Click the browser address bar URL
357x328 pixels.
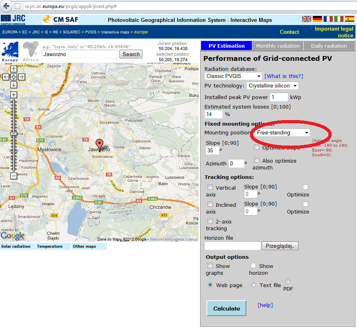[x=71, y=6]
